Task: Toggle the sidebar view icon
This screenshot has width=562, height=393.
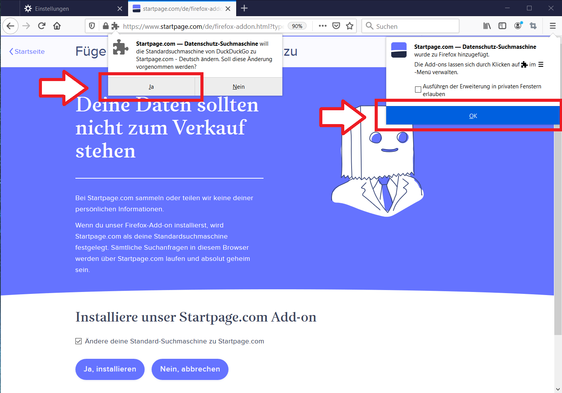Action: [x=502, y=26]
